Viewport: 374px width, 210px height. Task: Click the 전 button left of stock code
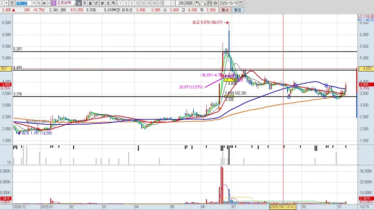tap(12, 3)
